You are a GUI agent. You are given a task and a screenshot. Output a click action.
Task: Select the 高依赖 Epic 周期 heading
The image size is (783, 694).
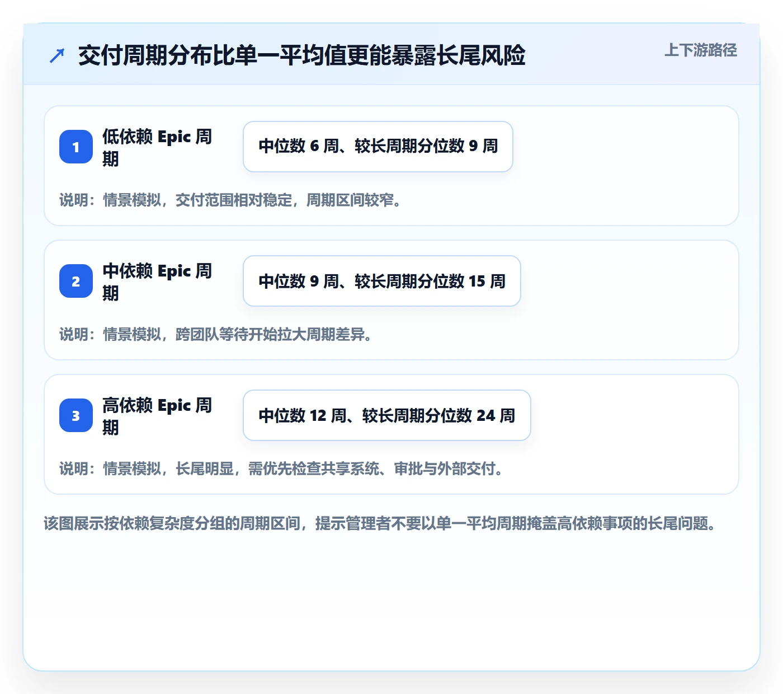157,416
